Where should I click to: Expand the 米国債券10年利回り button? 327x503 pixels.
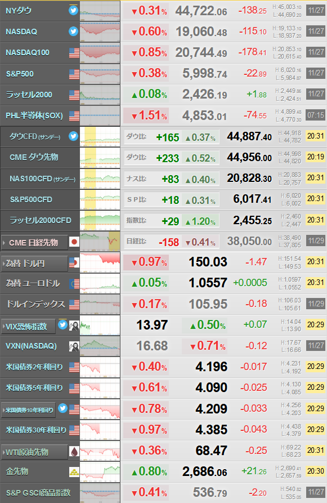(28, 410)
